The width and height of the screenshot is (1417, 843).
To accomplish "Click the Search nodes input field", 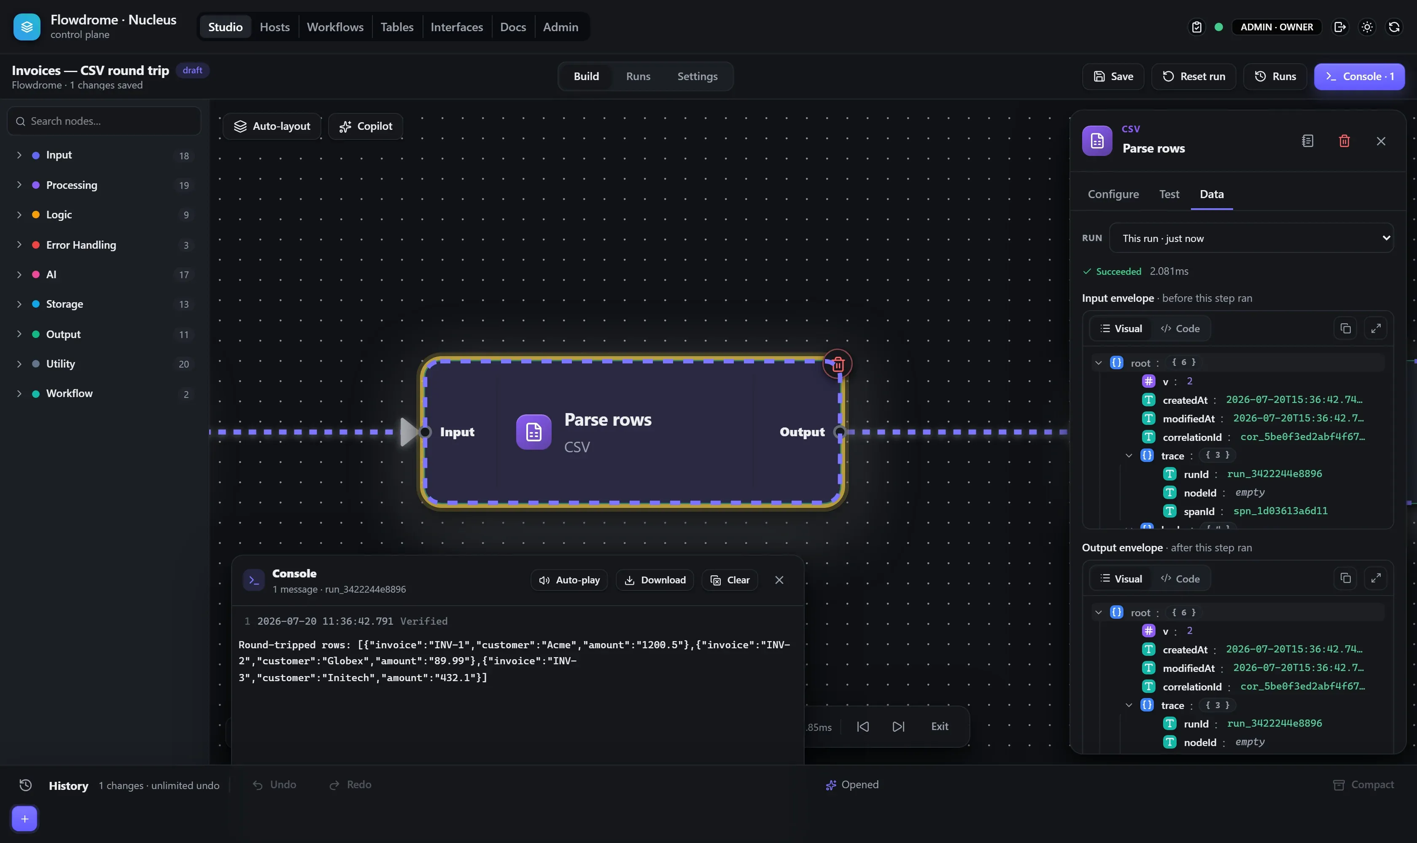I will pos(104,121).
